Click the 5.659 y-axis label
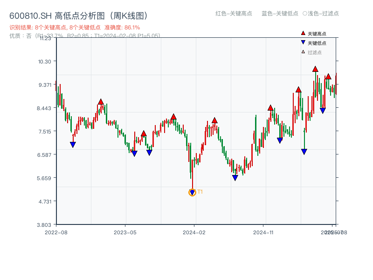This screenshot has width=373, height=280. pyautogui.click(x=44, y=178)
